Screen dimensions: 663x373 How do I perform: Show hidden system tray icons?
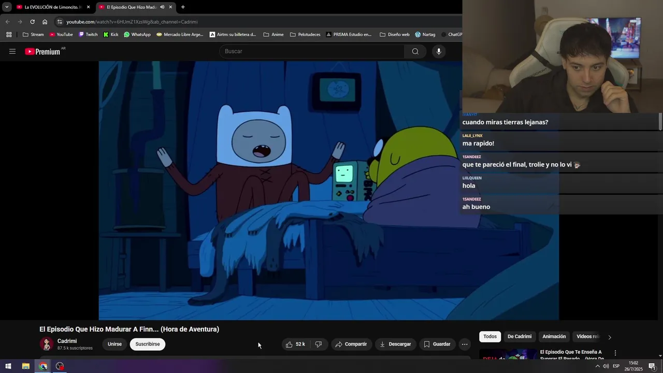[597, 366]
